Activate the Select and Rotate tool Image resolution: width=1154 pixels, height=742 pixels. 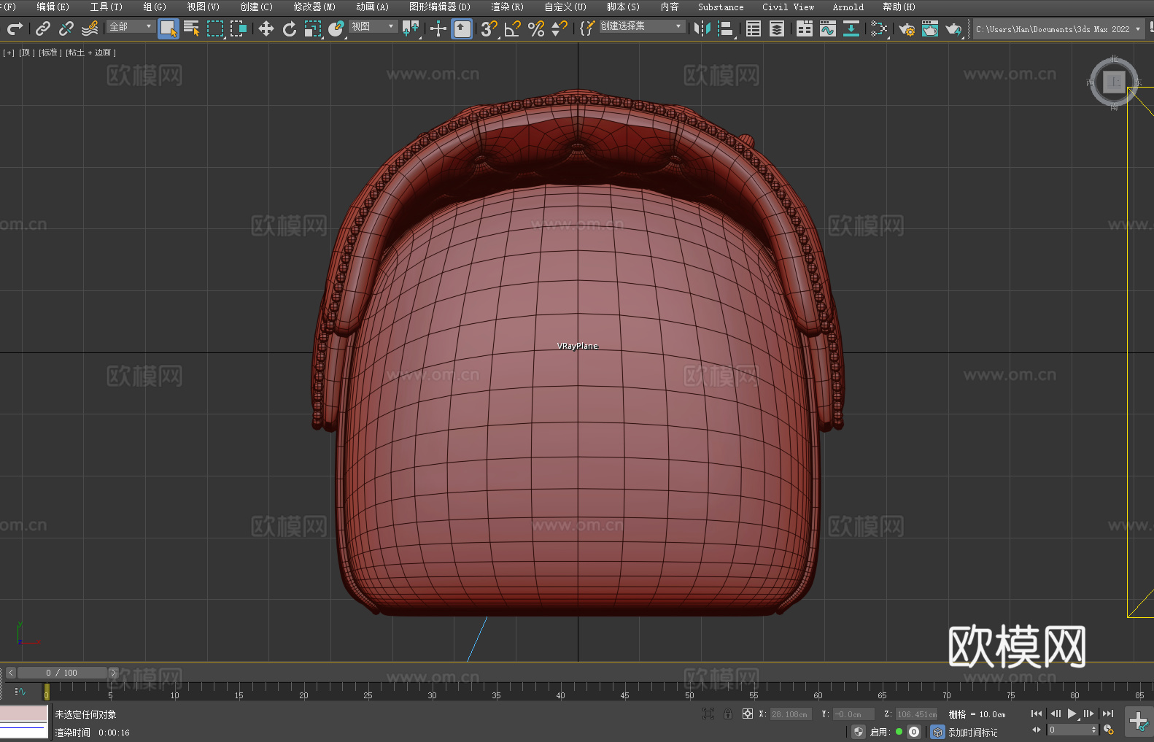pyautogui.click(x=290, y=28)
